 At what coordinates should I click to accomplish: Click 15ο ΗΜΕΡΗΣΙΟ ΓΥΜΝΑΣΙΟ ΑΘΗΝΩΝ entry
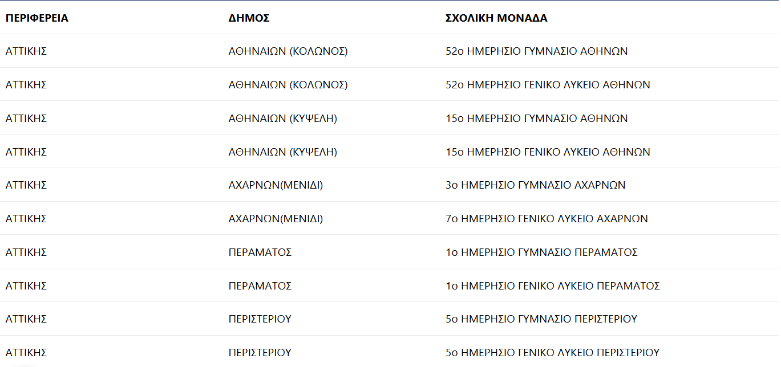[536, 119]
